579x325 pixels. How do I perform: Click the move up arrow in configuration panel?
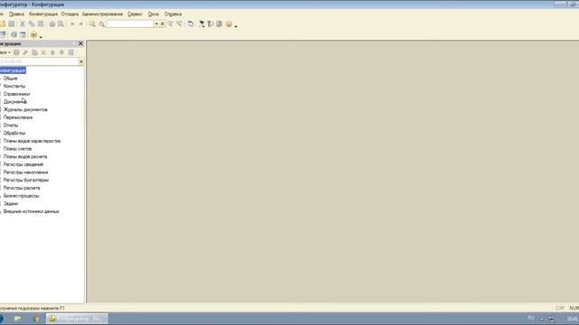52,52
